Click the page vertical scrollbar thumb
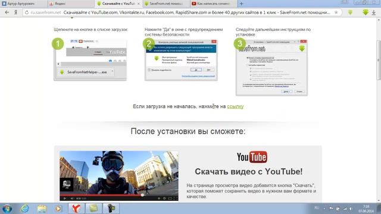381x214 pixels. coord(379,59)
